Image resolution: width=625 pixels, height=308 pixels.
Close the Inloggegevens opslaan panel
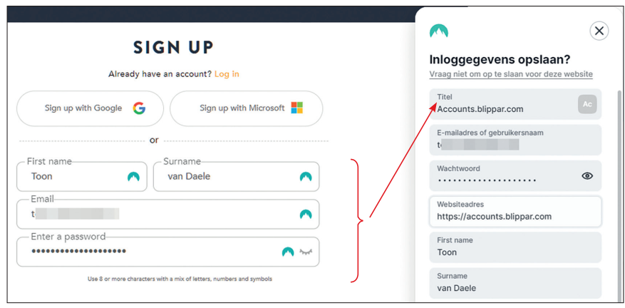tap(599, 31)
